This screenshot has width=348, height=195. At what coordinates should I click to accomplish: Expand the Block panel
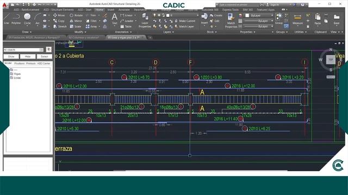point(212,32)
